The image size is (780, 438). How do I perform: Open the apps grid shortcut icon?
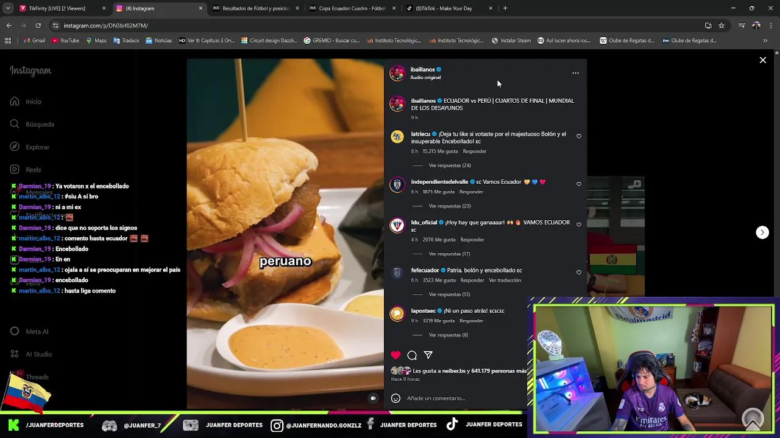tap(8, 41)
